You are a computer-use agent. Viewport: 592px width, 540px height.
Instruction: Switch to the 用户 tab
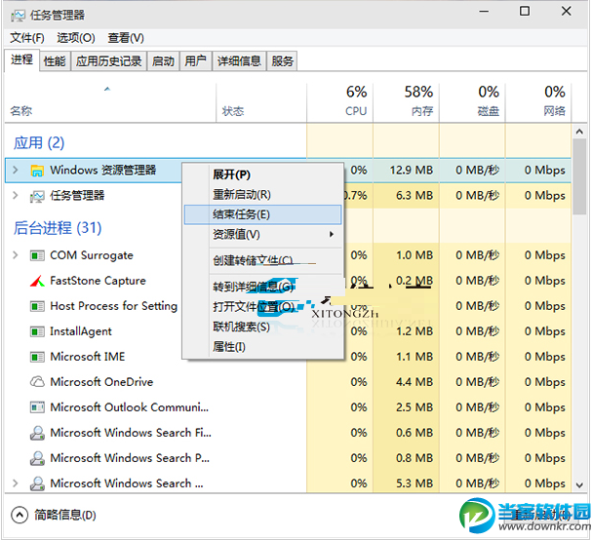(196, 61)
